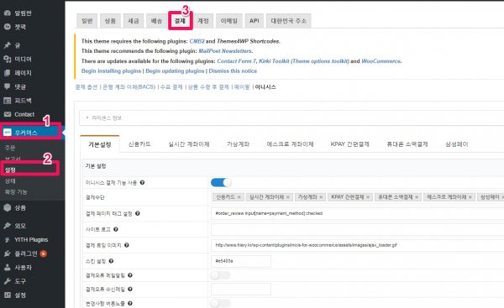
Task: Remove the KPAY 간편결제 tag with its x
Action: (x=368, y=197)
